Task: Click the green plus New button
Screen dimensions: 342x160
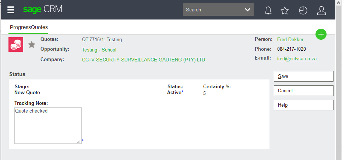Action: coord(321,34)
